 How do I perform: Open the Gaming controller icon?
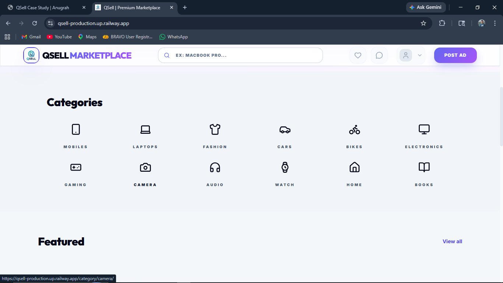[x=75, y=167]
